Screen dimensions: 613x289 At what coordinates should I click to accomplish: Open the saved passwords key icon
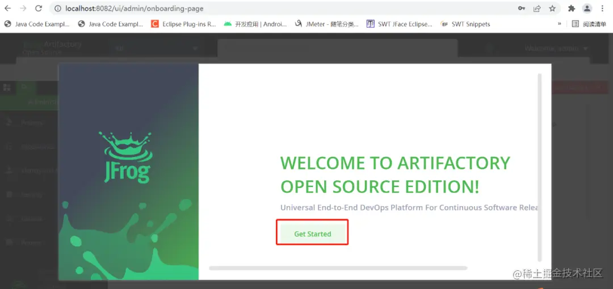tap(522, 8)
